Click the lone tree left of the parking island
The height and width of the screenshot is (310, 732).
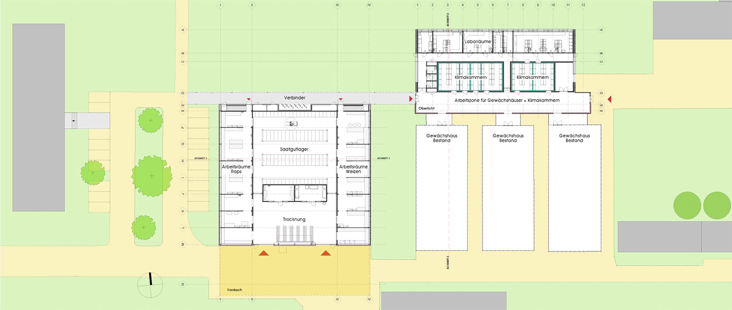[x=93, y=173]
